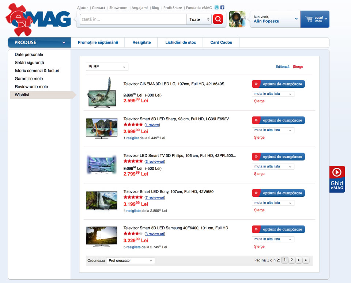
Task: Go to page 2 of the wishlist
Action: 292,260
